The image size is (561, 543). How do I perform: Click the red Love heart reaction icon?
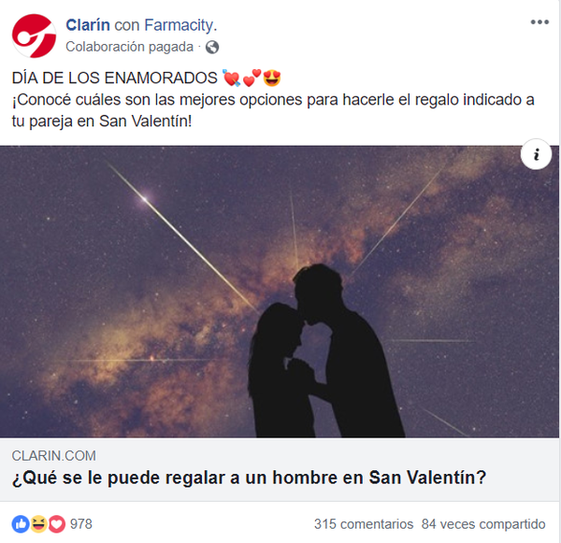[x=56, y=524]
